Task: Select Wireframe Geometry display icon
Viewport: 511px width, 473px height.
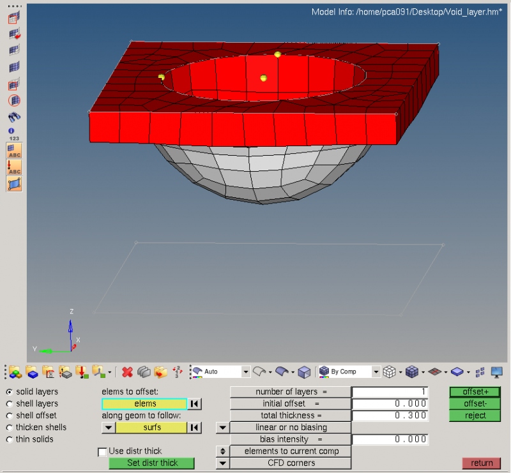Action: click(259, 372)
